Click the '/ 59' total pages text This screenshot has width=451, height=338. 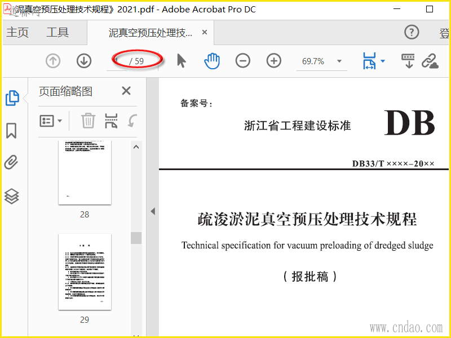[x=136, y=61]
